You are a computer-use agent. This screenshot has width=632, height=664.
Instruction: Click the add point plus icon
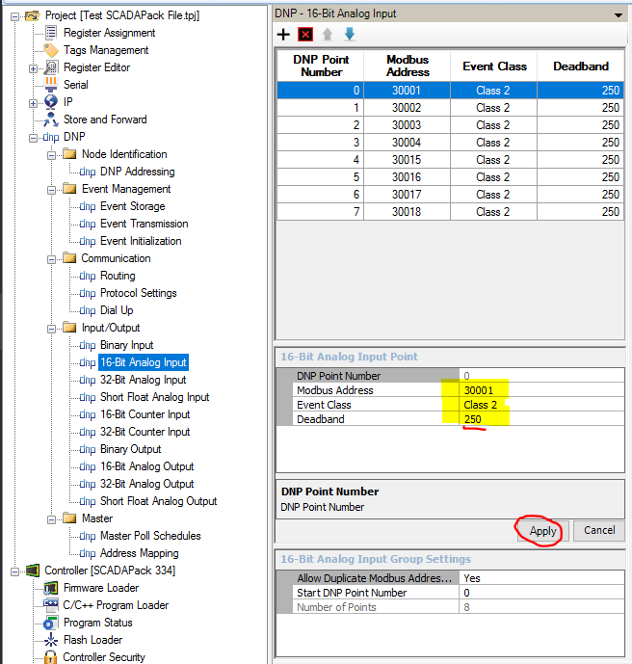[x=283, y=35]
